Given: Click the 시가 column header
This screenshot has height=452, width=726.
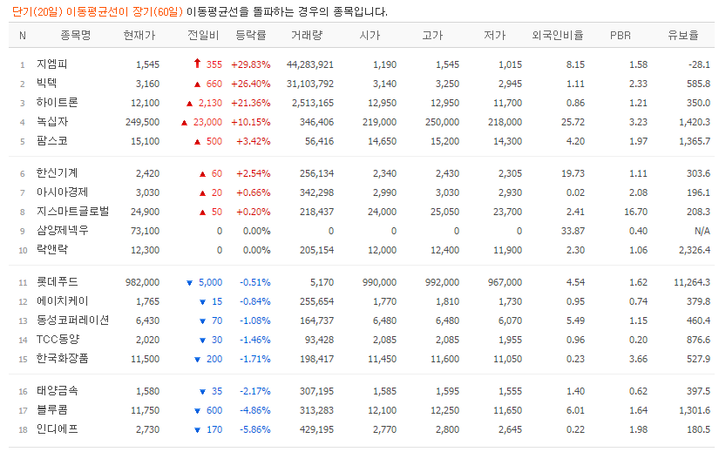Looking at the screenshot, I should (x=370, y=35).
